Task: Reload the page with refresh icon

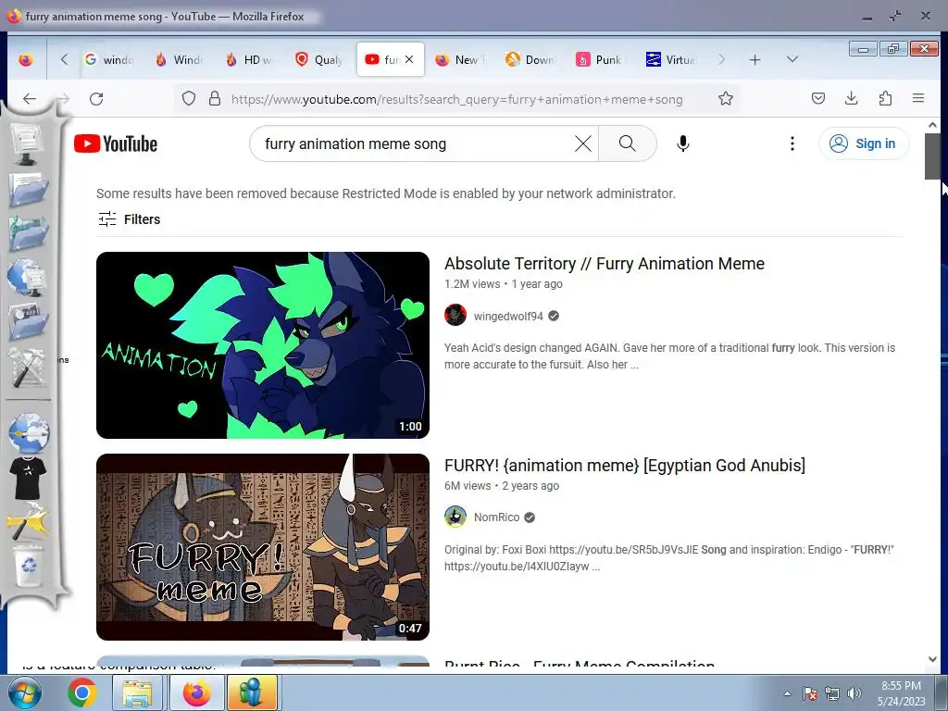Action: (96, 98)
